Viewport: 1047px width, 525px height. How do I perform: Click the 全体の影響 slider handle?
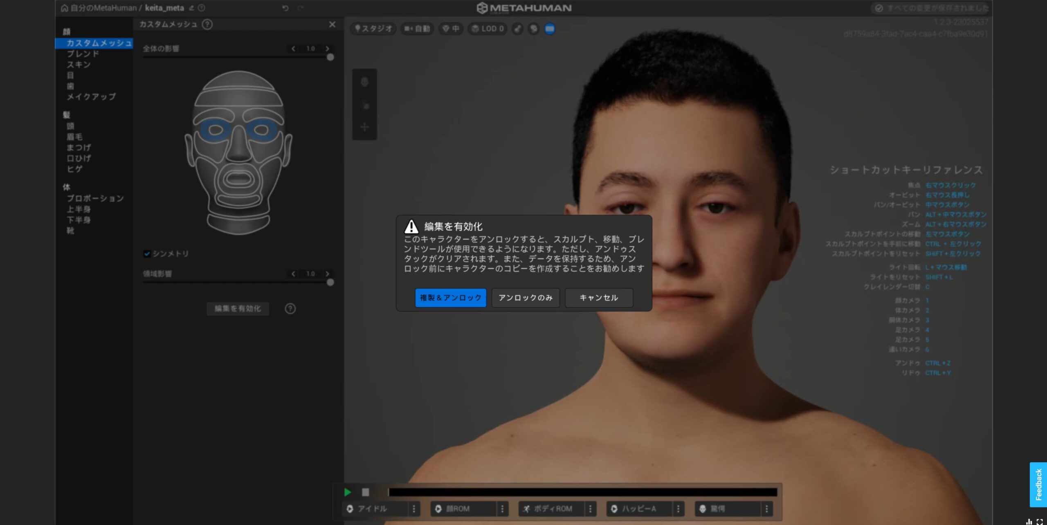330,58
